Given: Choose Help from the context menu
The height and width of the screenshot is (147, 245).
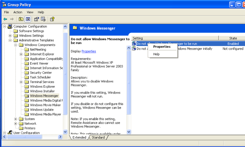Looking at the screenshot, I should point(156,54).
